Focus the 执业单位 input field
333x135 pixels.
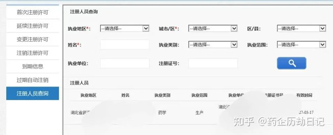tap(125, 63)
